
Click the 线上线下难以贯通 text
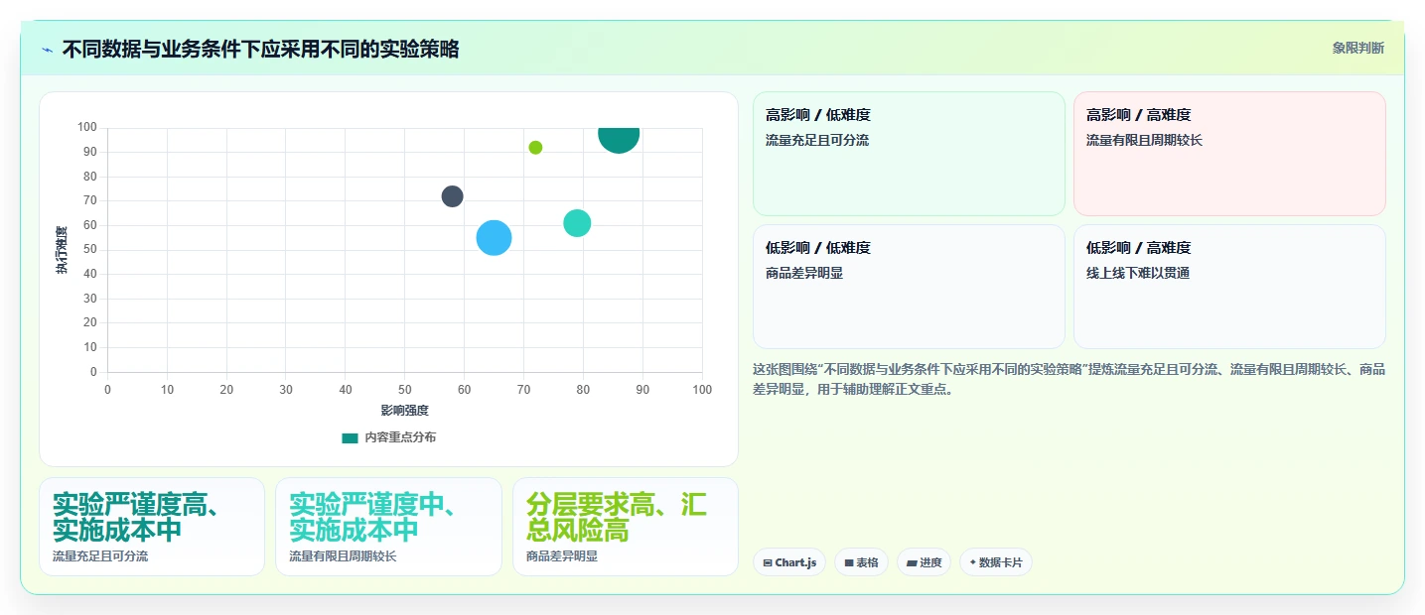tap(1138, 273)
